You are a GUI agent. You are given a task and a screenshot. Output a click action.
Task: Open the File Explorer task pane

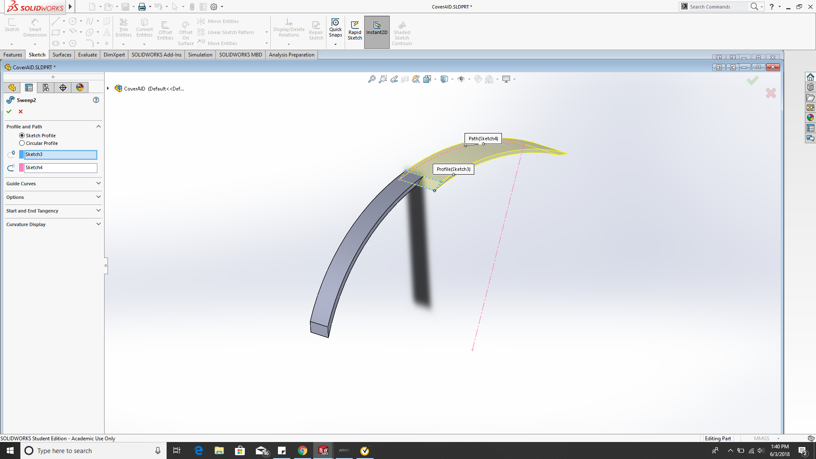tap(810, 97)
